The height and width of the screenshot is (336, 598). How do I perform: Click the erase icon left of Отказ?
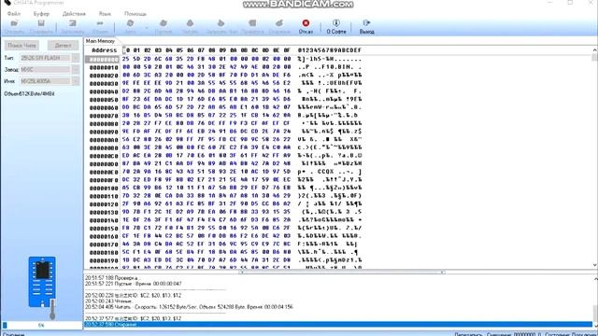coord(279,23)
